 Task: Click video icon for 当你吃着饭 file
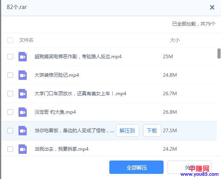[22, 131]
